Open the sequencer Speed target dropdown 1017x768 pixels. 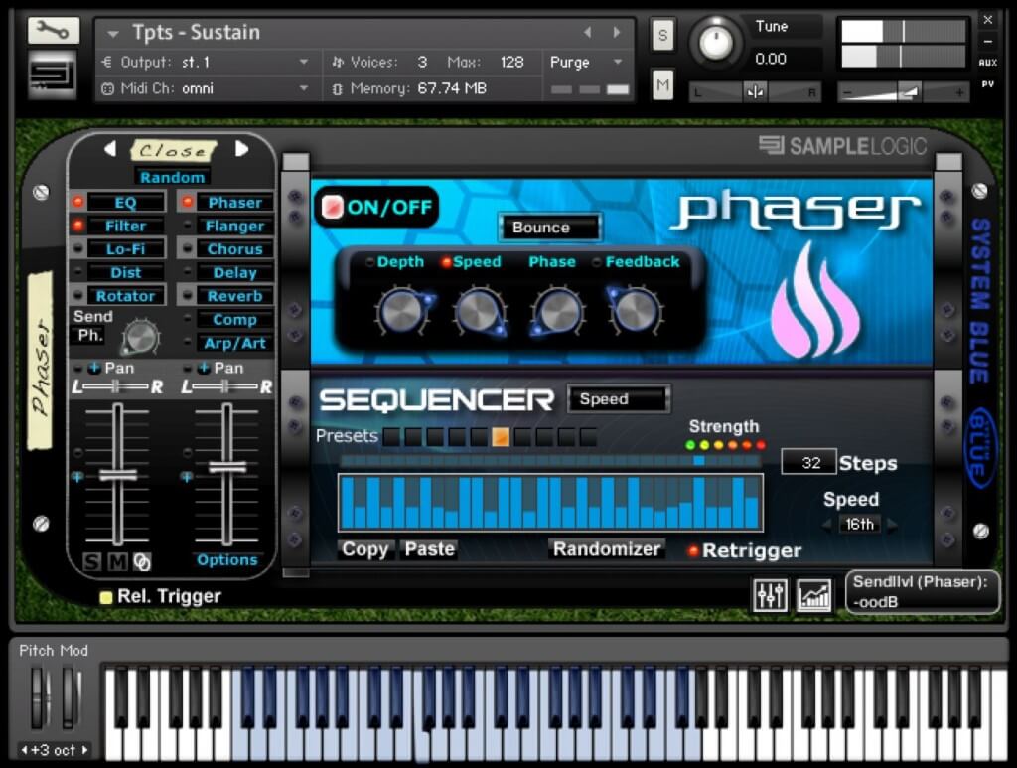[618, 399]
